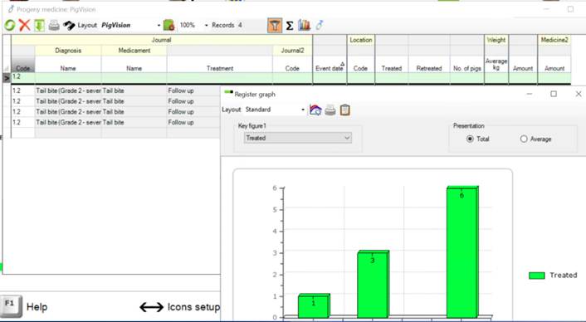Click the Records 4 count text
Screen dimensions: 586x322
click(227, 25)
